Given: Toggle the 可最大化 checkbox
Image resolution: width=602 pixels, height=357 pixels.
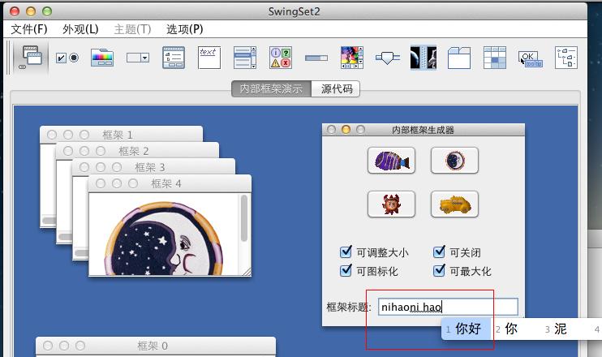Looking at the screenshot, I should pos(440,271).
